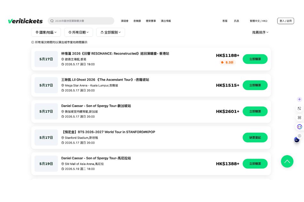Click the 5月19日 date tile
Viewport: 304px width, 202px height.
46,163
